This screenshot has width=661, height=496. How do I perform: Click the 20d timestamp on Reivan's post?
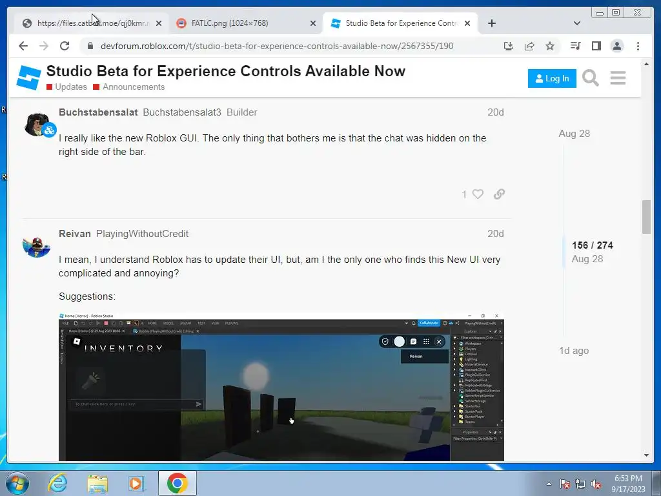[x=495, y=234]
